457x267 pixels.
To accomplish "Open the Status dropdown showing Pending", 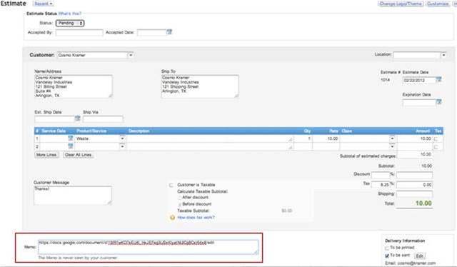I will [70, 23].
